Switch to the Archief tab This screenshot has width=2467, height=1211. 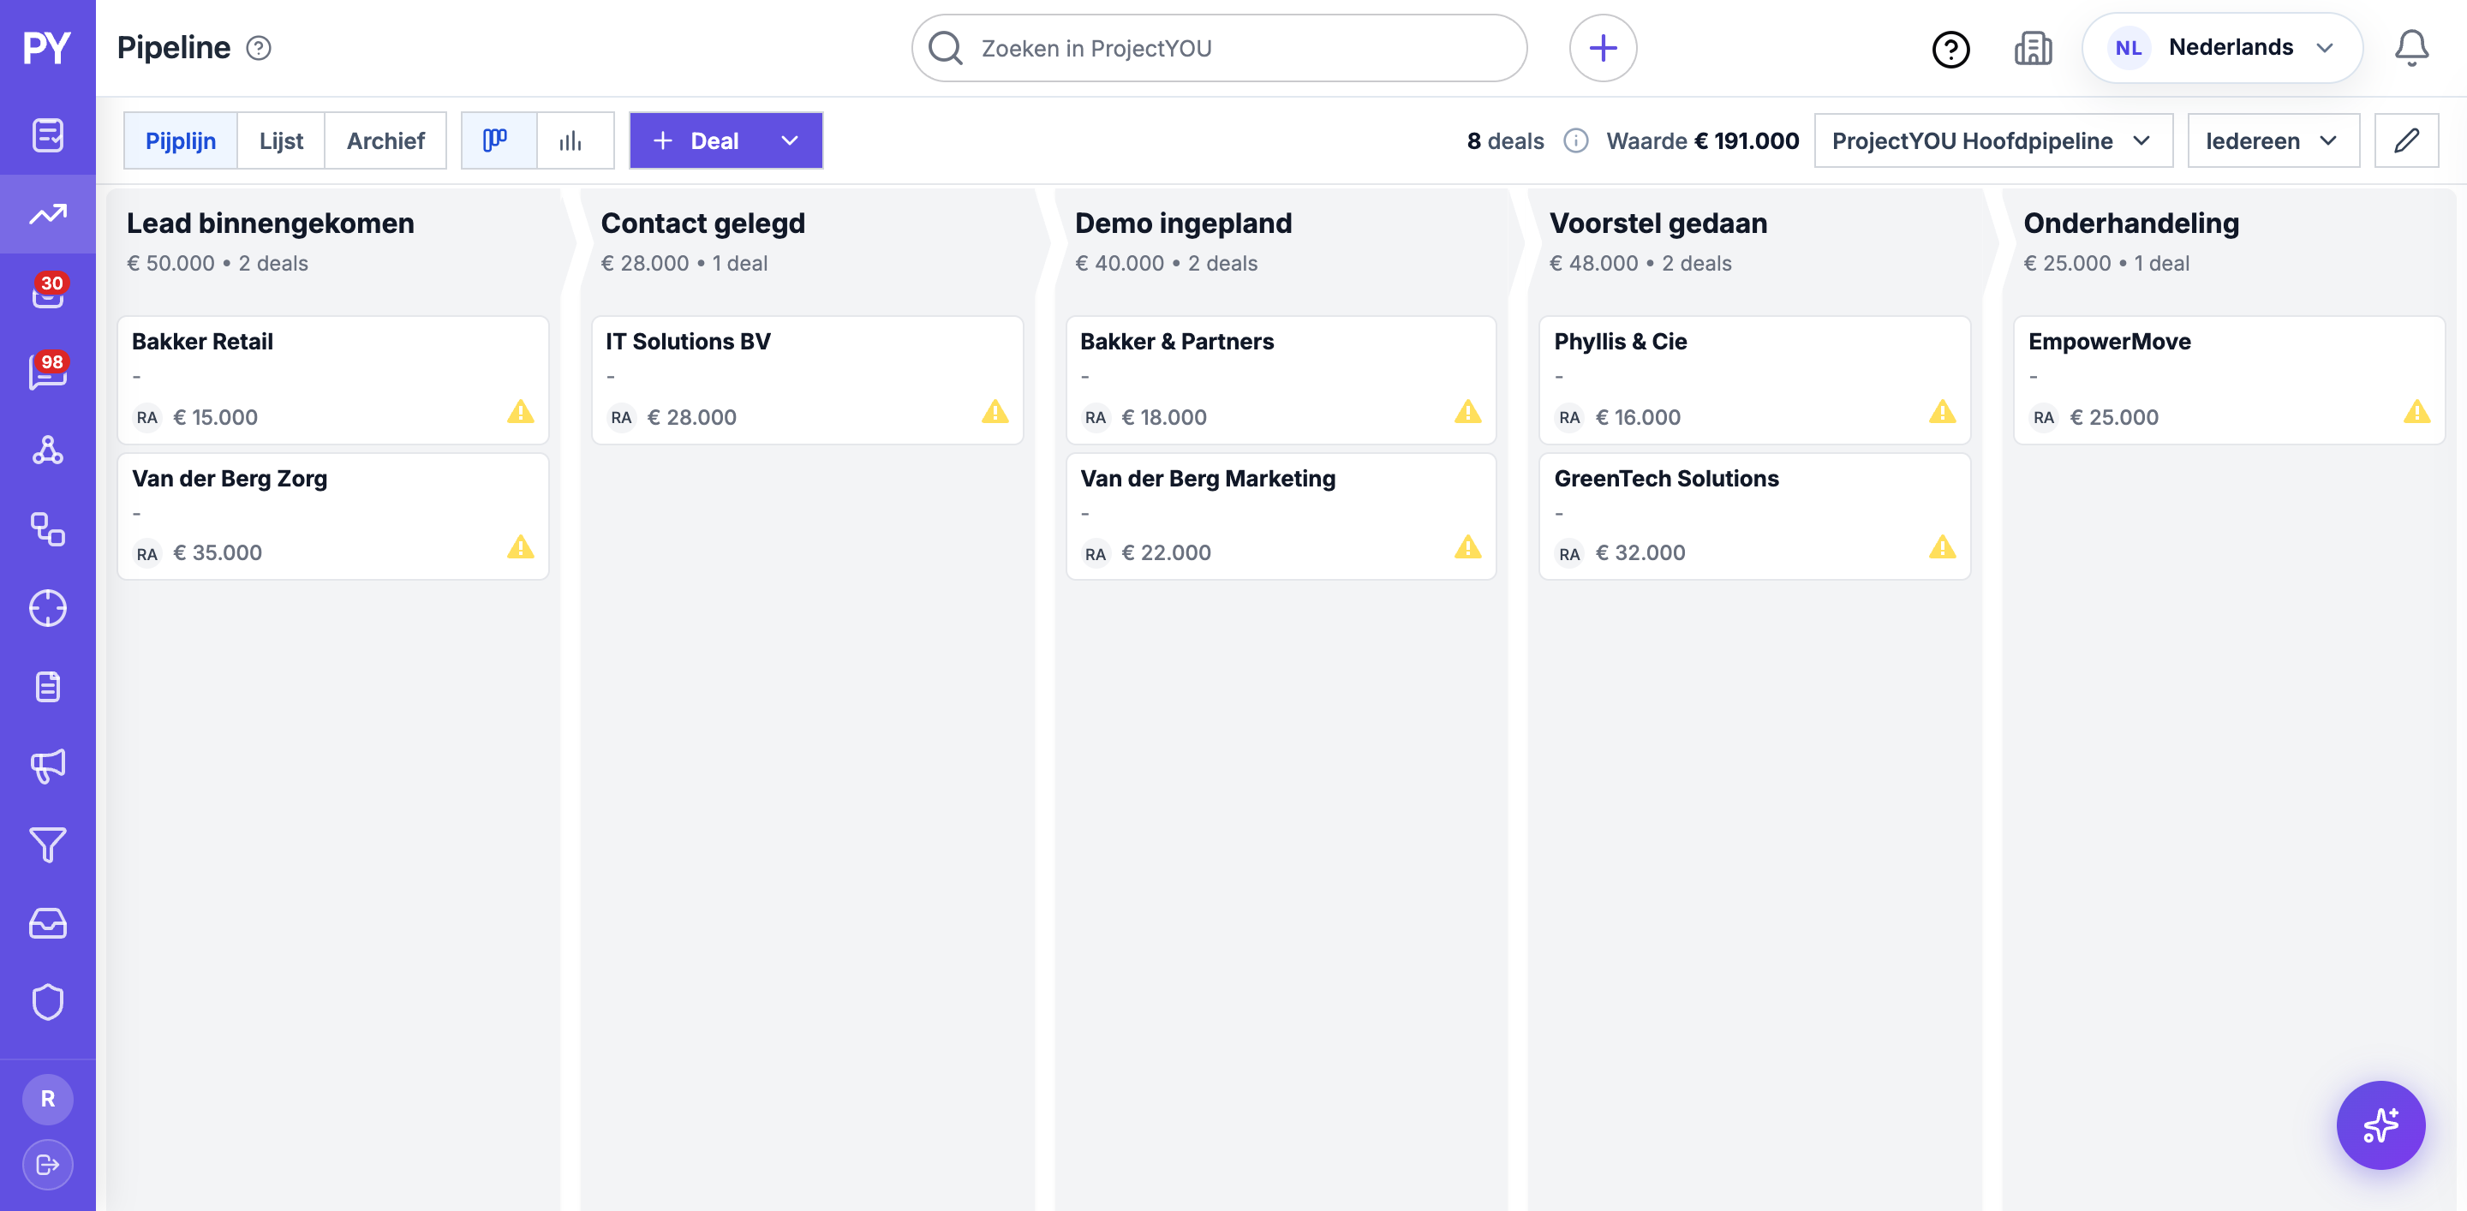pos(385,140)
